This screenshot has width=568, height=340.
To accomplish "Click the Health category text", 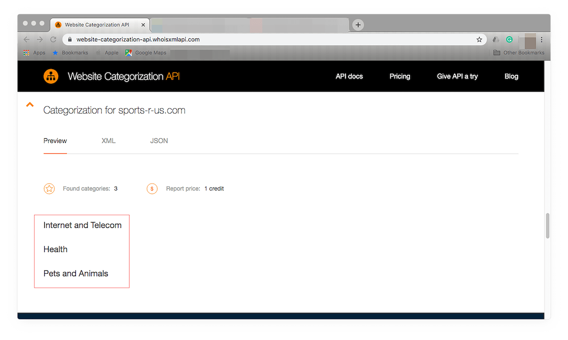I will (55, 250).
